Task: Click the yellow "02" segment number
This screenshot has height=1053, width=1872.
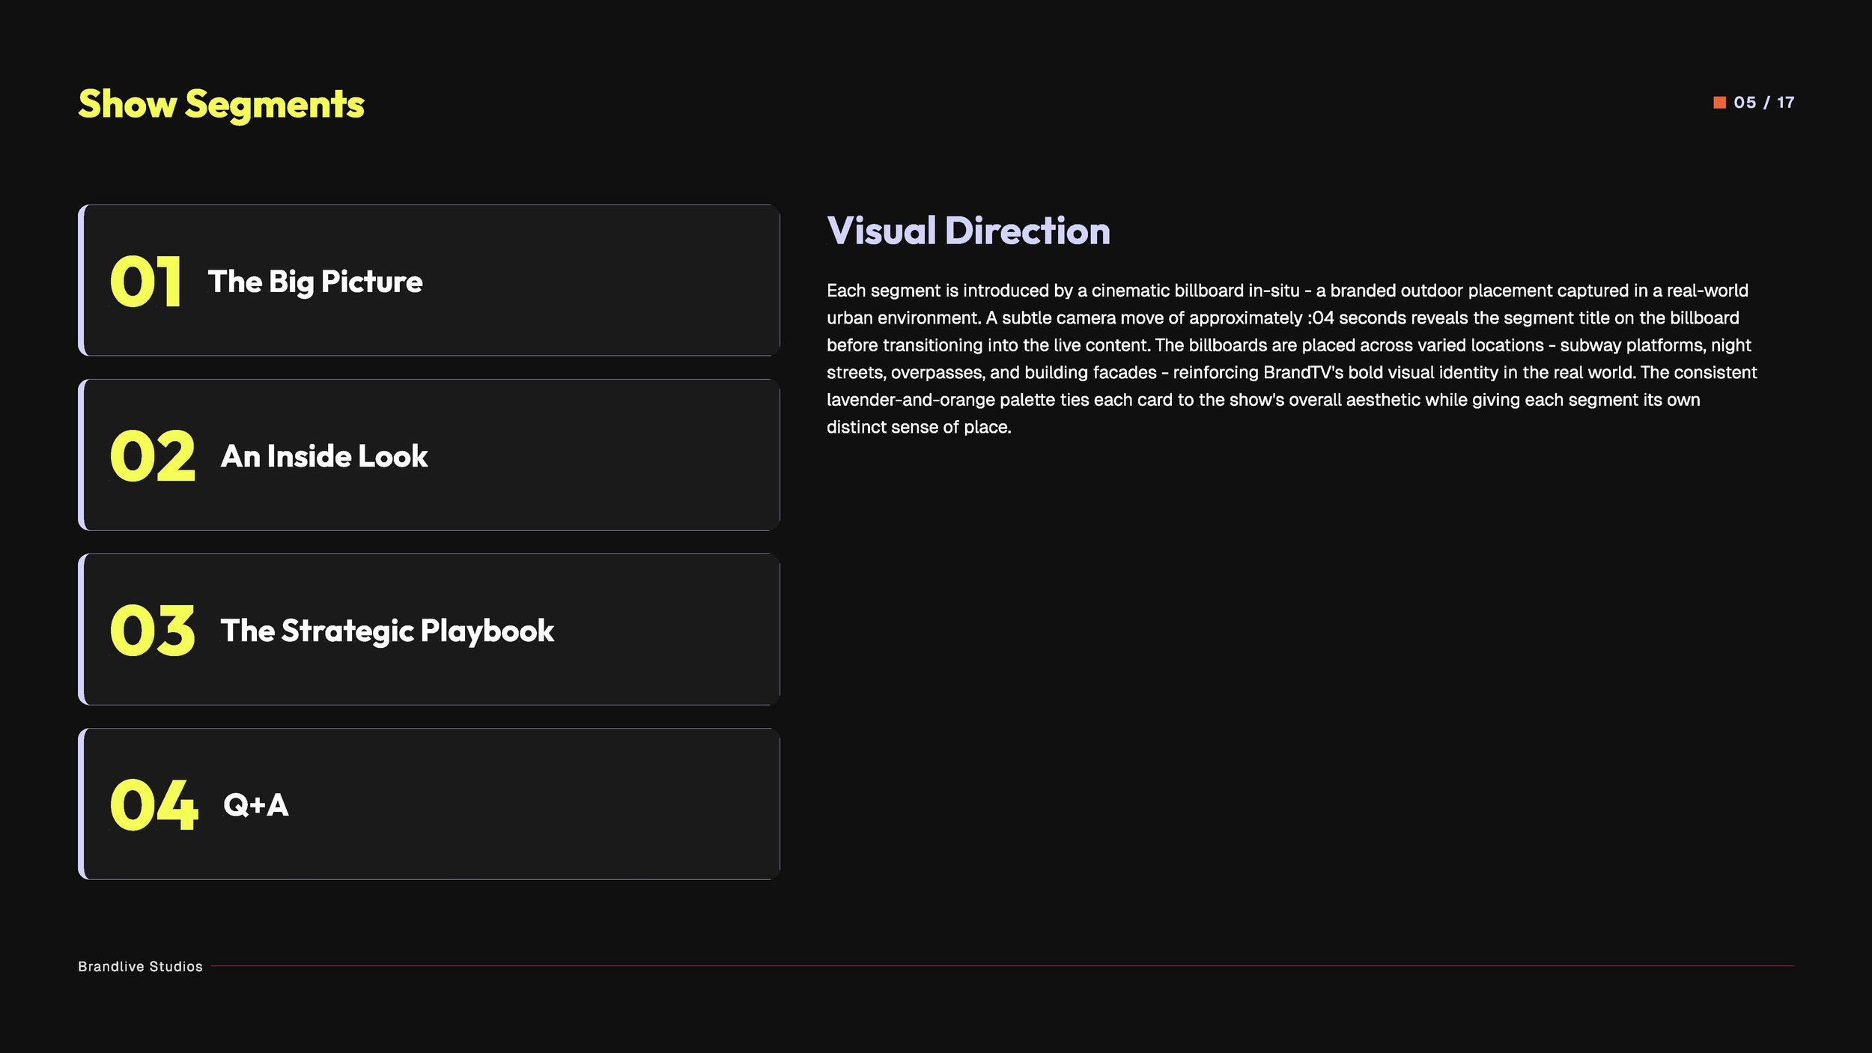Action: (152, 455)
